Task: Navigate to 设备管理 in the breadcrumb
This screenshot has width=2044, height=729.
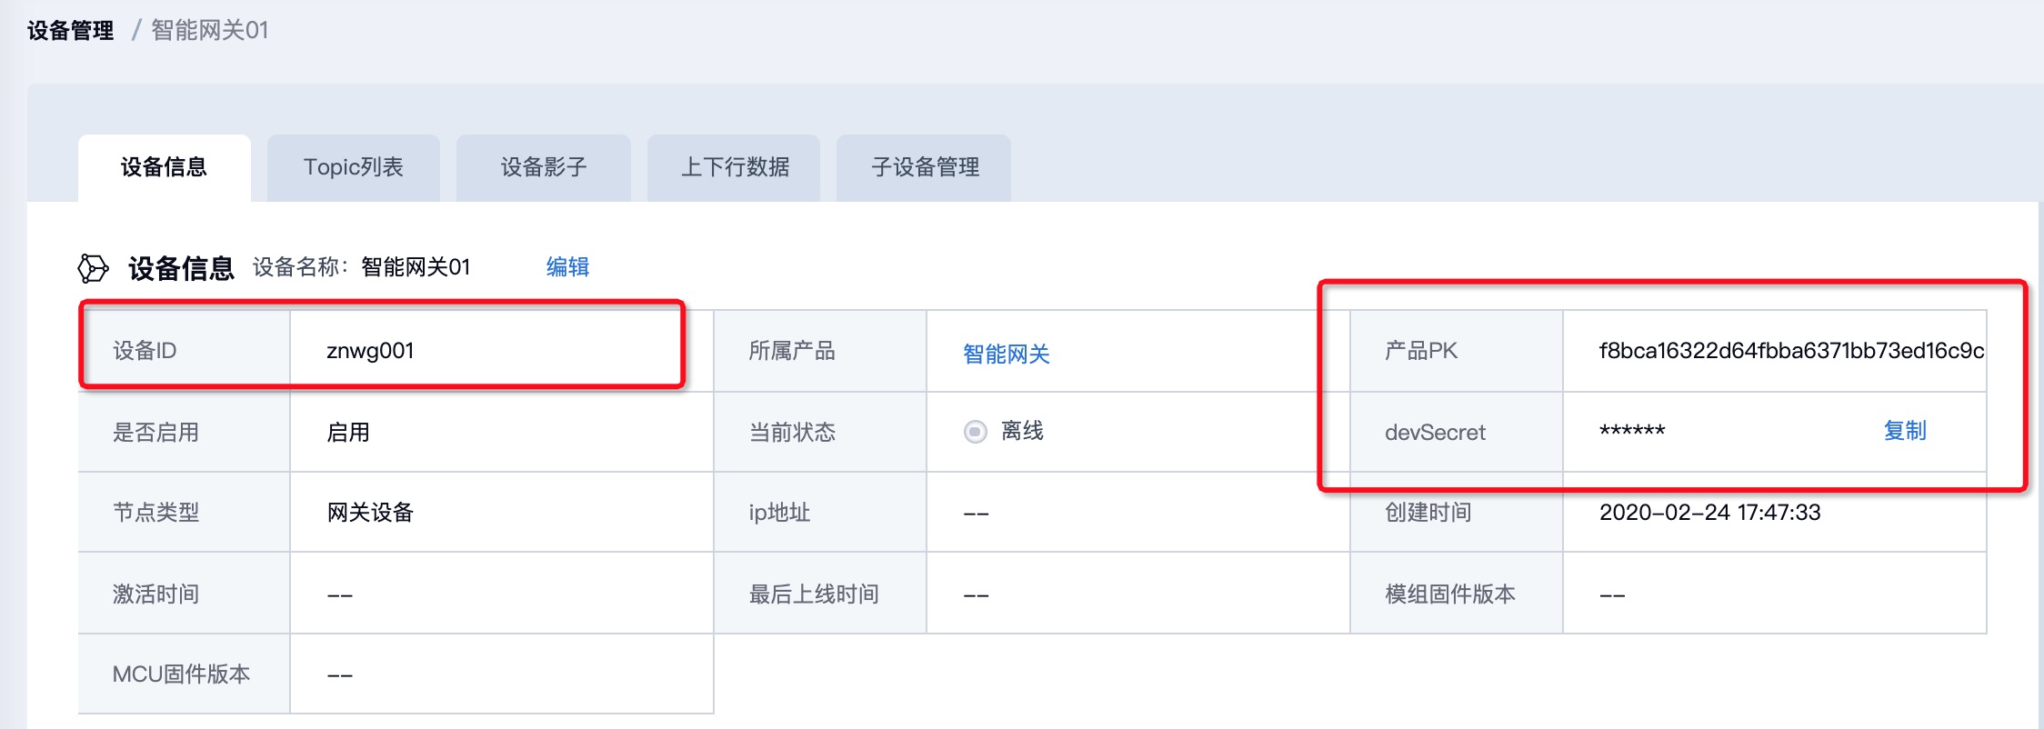Action: coord(70,31)
